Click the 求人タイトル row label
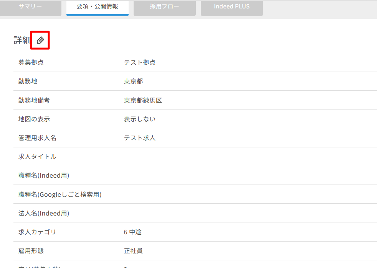 click(x=37, y=157)
